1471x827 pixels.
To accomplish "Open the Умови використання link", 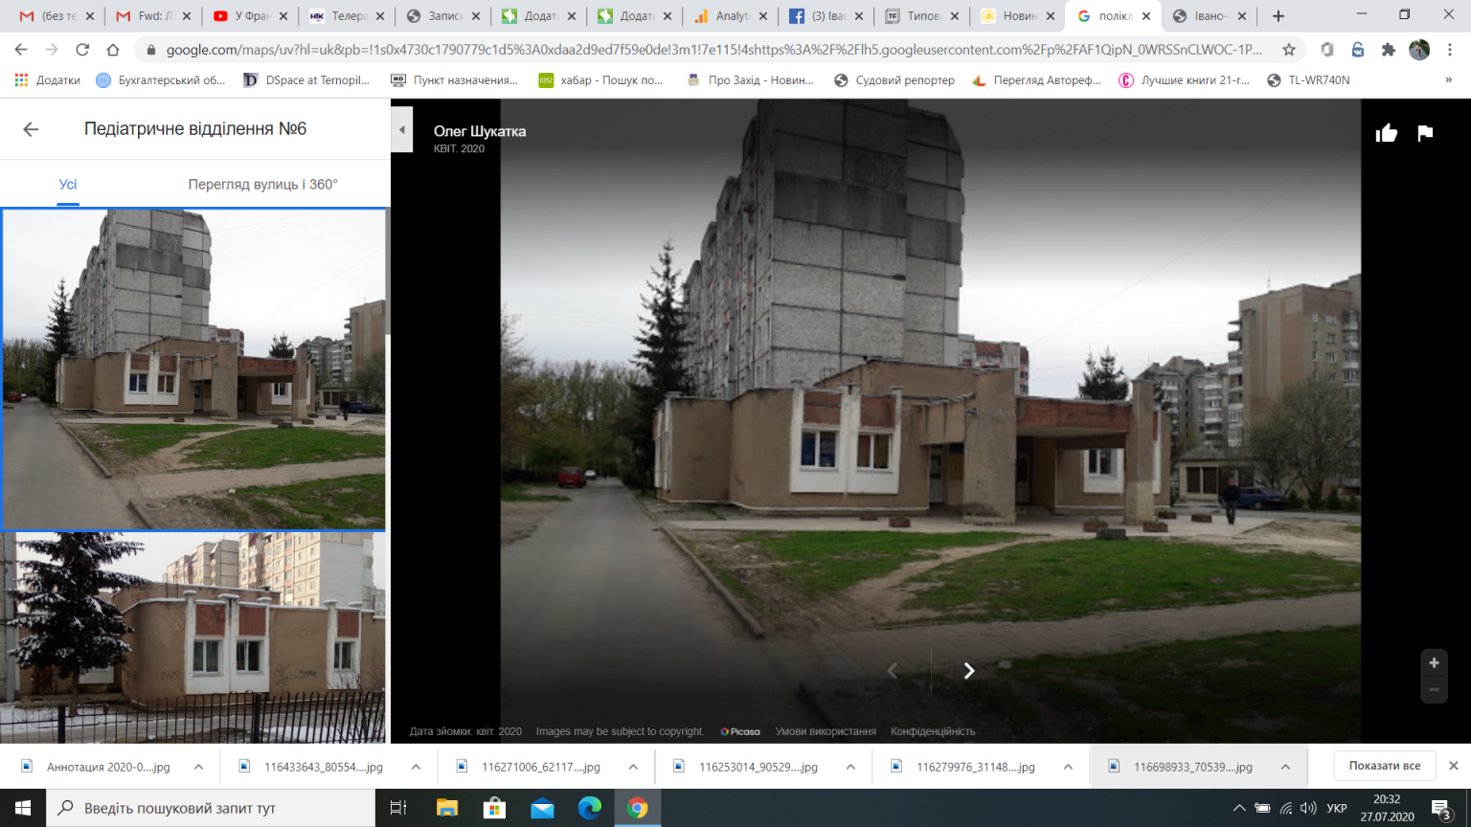I will [826, 731].
